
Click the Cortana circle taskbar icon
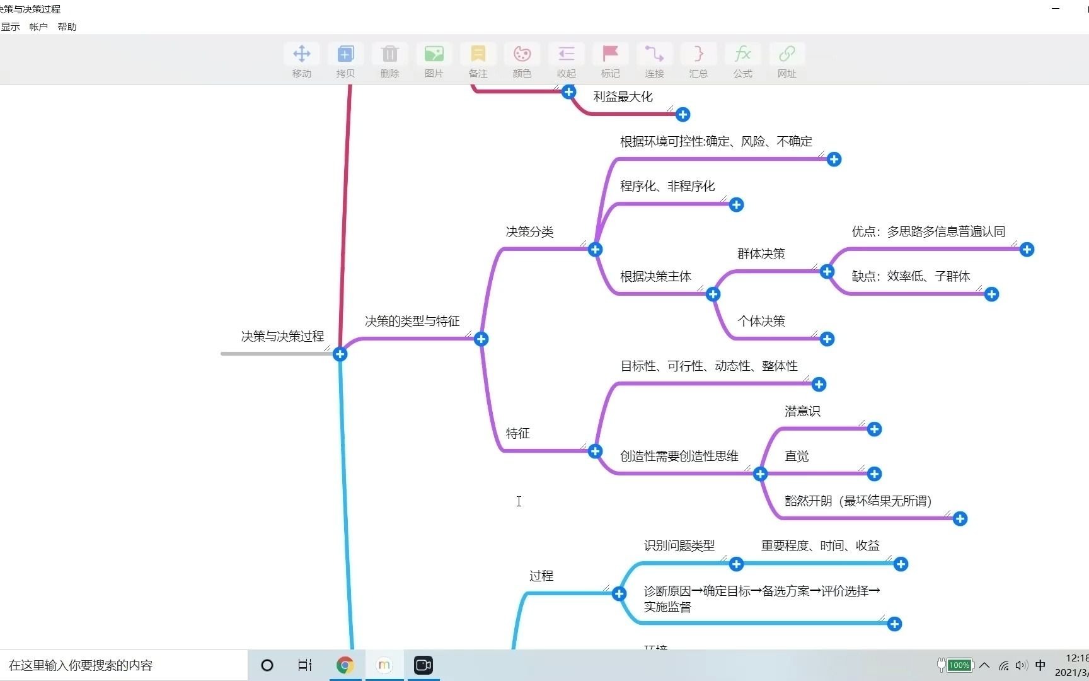tap(267, 665)
